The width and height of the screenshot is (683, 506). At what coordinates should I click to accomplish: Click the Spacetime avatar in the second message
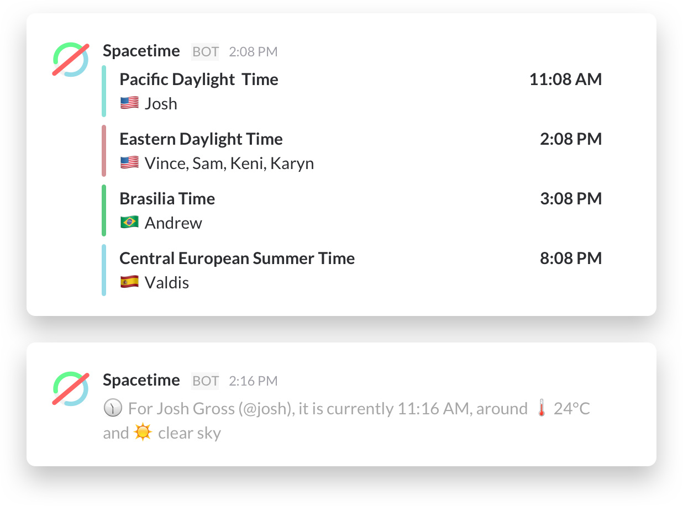(71, 389)
